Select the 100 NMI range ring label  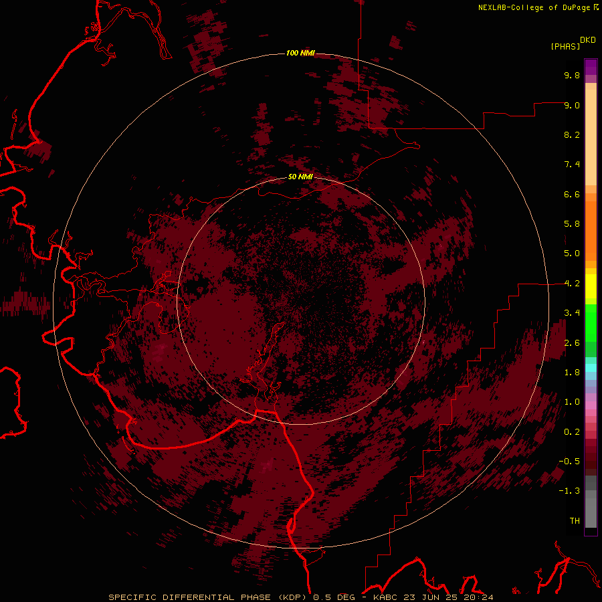click(x=300, y=53)
